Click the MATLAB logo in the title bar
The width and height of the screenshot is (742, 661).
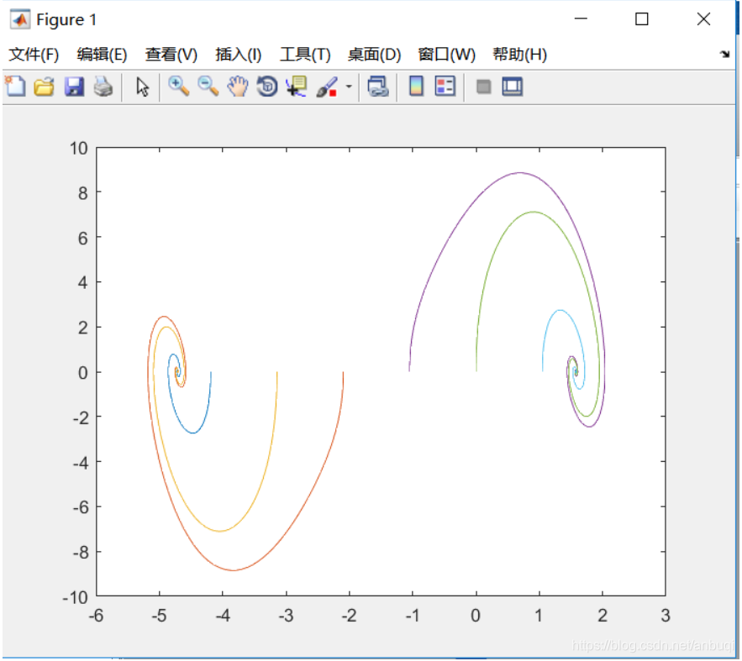point(20,19)
